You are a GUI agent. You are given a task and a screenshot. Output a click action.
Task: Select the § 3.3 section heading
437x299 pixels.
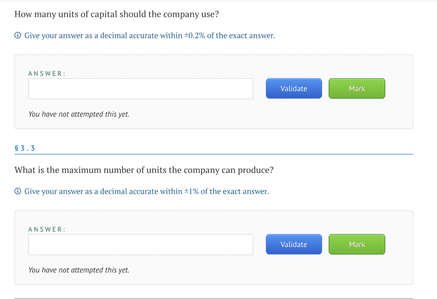[x=25, y=148]
